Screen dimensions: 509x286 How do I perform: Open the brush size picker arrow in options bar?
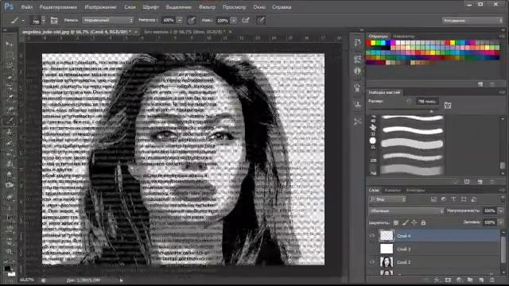pyautogui.click(x=43, y=21)
